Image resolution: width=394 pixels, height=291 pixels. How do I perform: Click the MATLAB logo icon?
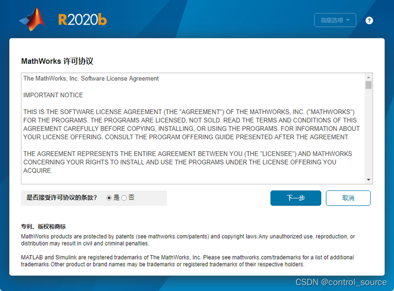[x=32, y=19]
